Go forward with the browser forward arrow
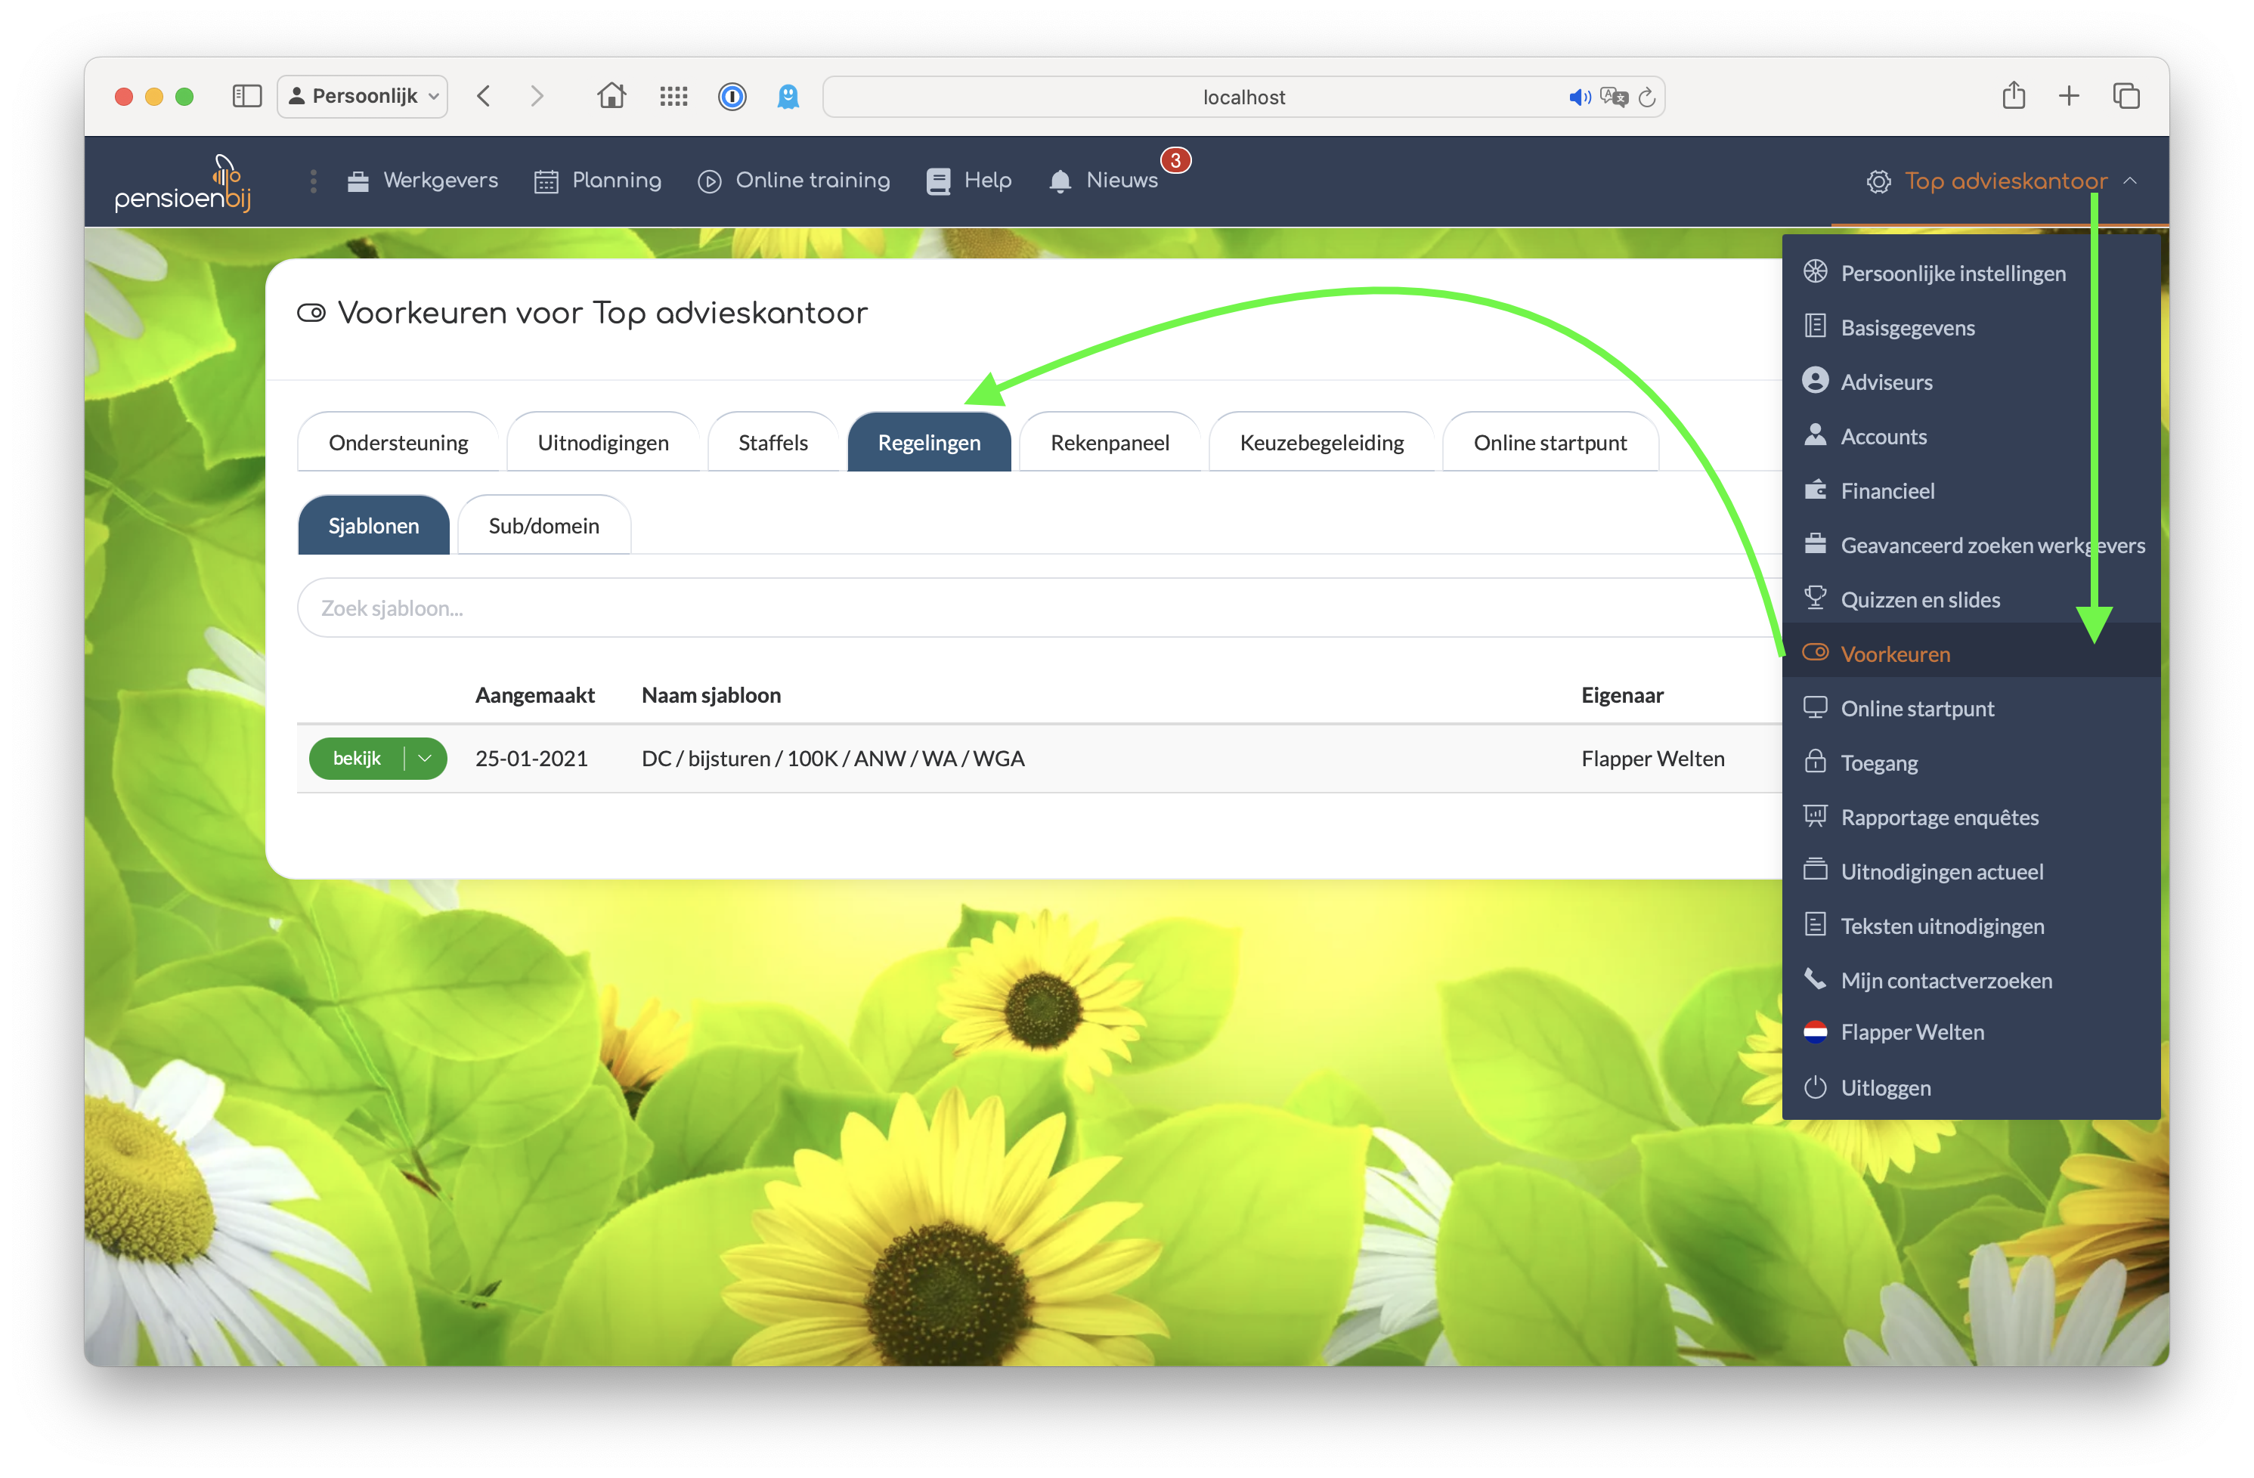Viewport: 2254px width, 1478px height. 537,96
